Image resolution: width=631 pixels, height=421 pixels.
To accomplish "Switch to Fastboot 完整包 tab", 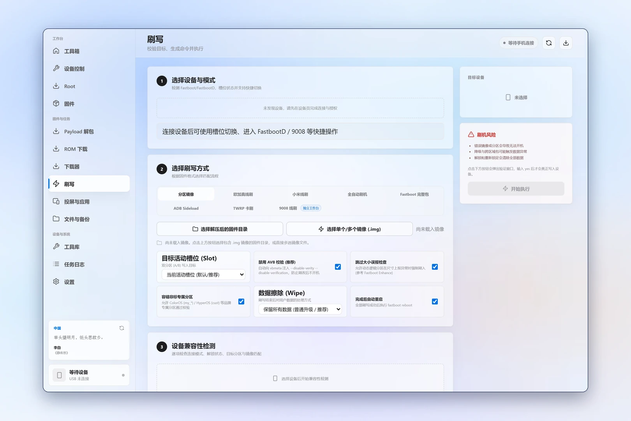I will (414, 194).
